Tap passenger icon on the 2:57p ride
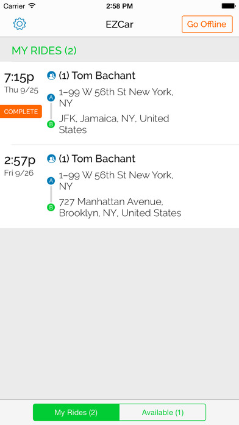 coord(51,159)
